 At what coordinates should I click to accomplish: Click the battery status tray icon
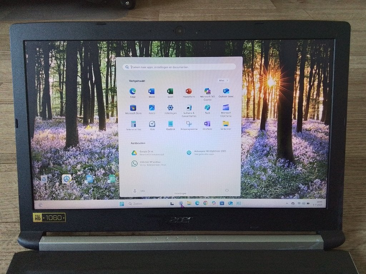(x=308, y=203)
